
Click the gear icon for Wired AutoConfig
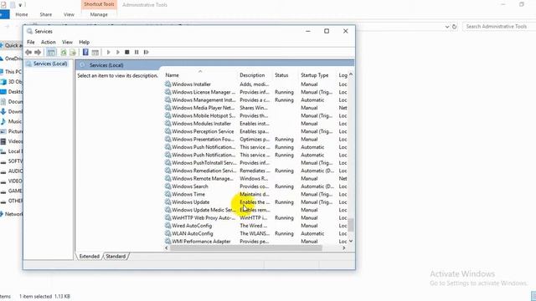click(x=167, y=226)
